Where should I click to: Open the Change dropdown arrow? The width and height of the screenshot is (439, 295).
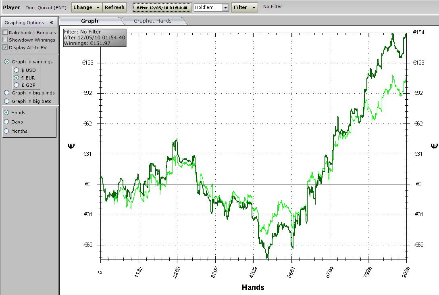[97, 7]
